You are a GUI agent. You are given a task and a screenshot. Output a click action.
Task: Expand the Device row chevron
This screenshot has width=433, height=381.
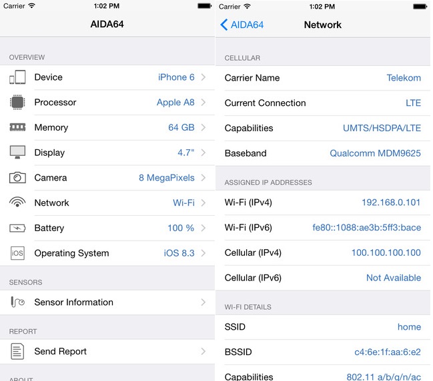coord(203,77)
